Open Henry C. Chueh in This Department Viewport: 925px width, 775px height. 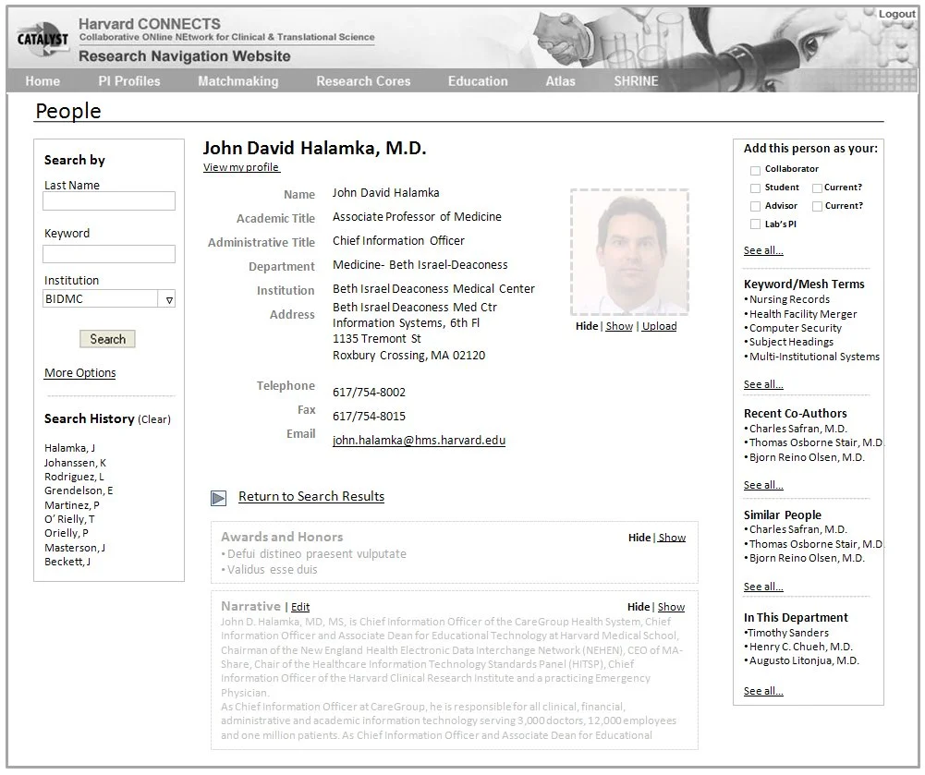tap(800, 647)
